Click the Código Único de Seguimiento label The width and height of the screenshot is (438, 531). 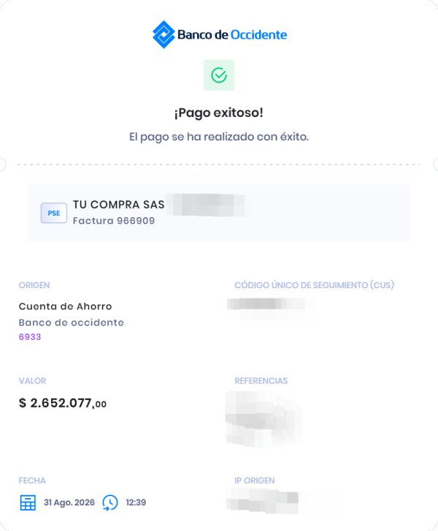[315, 285]
